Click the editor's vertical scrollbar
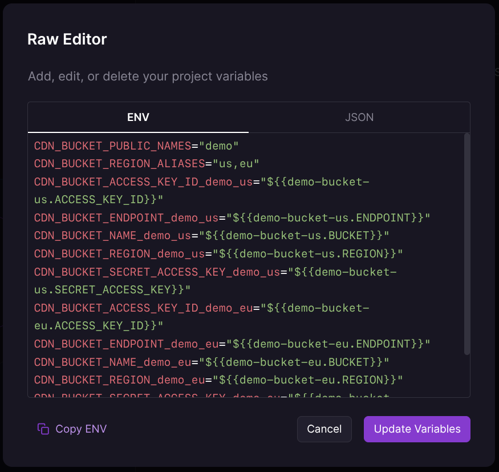This screenshot has height=472, width=499. [x=466, y=244]
